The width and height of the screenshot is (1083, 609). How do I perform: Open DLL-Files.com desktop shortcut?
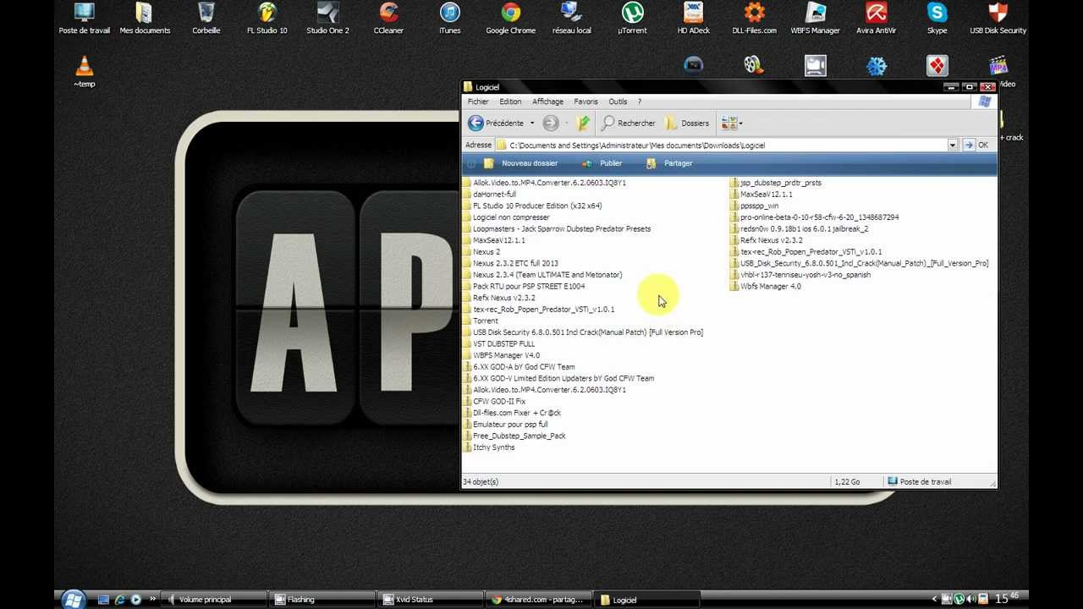[x=754, y=19]
